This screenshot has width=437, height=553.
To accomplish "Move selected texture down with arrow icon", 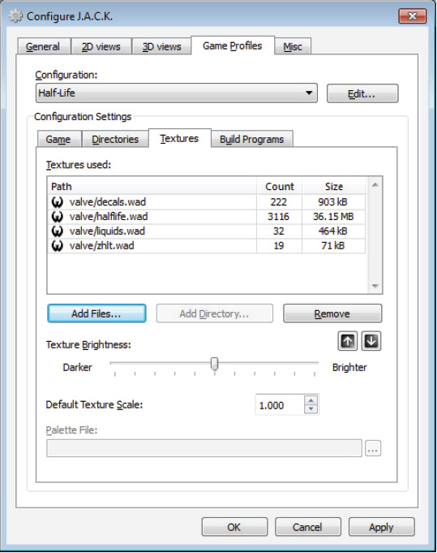I will click(x=371, y=341).
